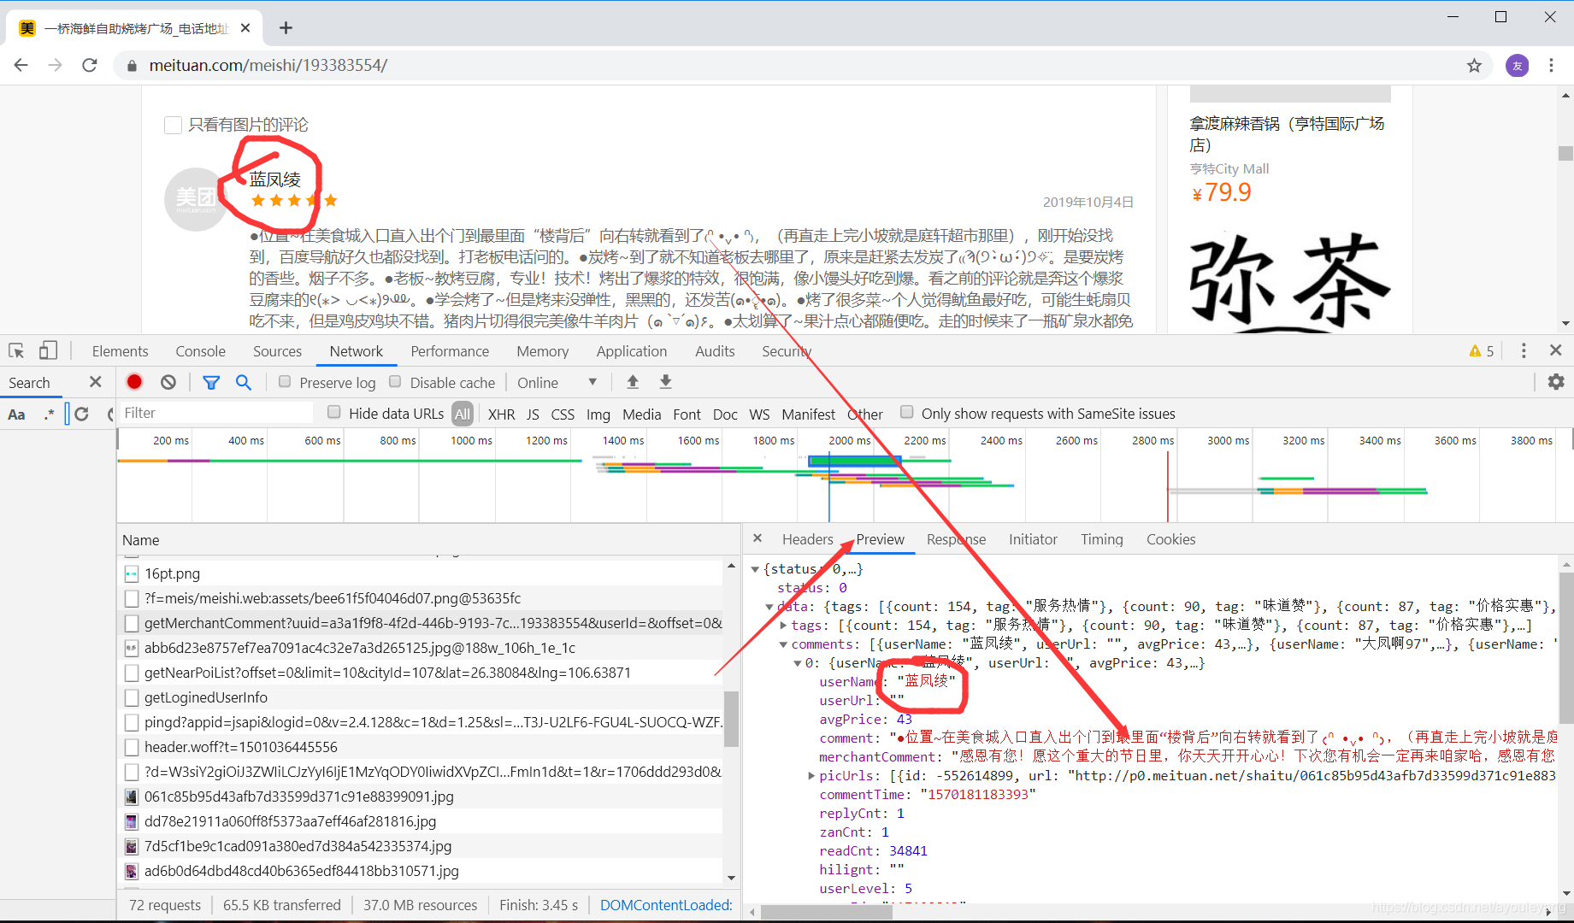The image size is (1574, 923).
Task: Click the Filter text input
Action: pos(215,413)
